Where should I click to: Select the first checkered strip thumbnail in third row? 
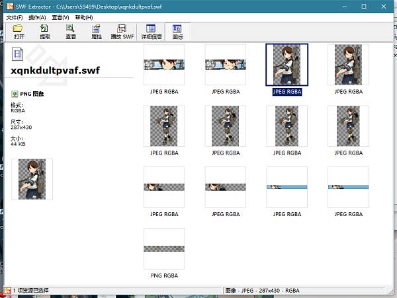[164, 187]
